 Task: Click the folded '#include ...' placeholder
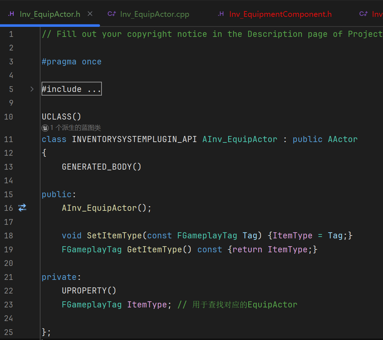pos(72,89)
